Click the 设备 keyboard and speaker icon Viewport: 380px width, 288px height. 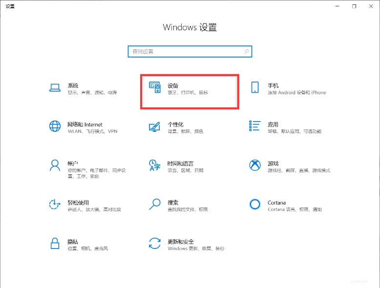click(155, 87)
